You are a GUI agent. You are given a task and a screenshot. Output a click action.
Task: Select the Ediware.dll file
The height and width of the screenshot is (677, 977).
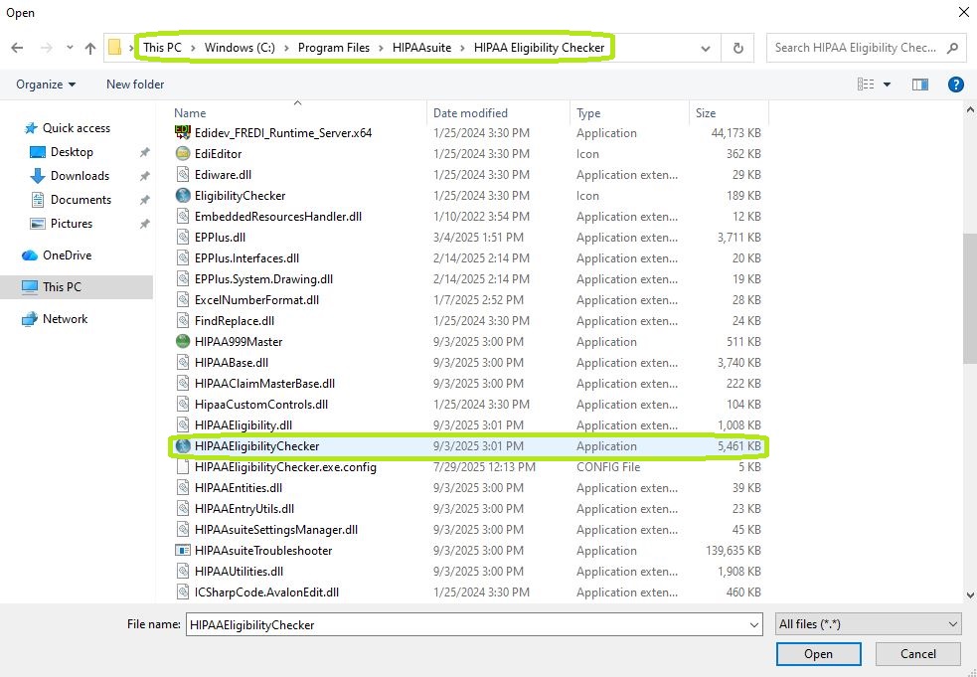(223, 175)
